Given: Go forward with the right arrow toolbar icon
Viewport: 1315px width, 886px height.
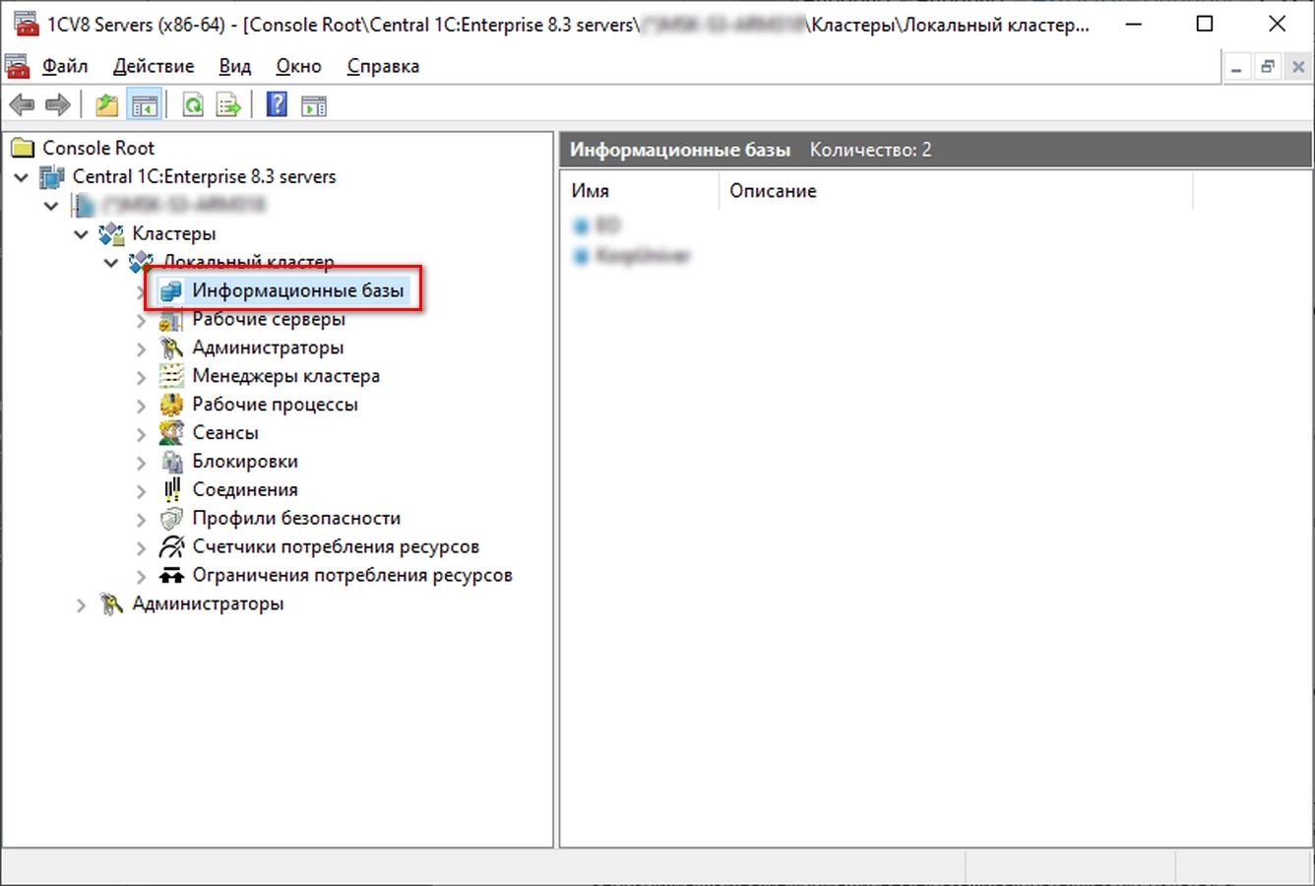Looking at the screenshot, I should [x=58, y=104].
